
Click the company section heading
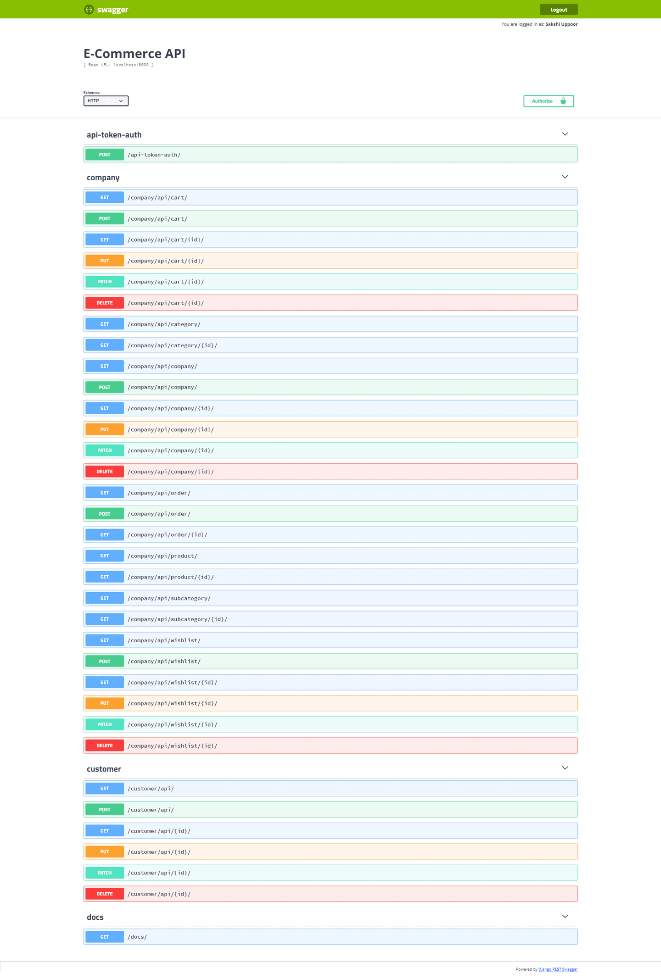(103, 178)
